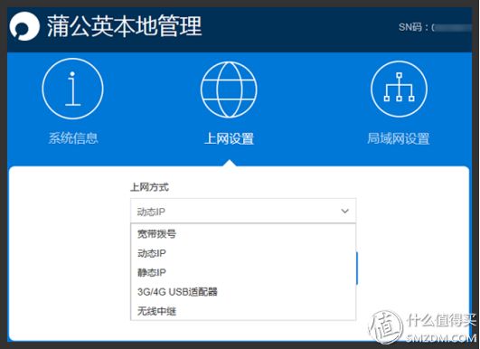
Task: Click the dropdown chevron arrow
Action: [x=345, y=212]
